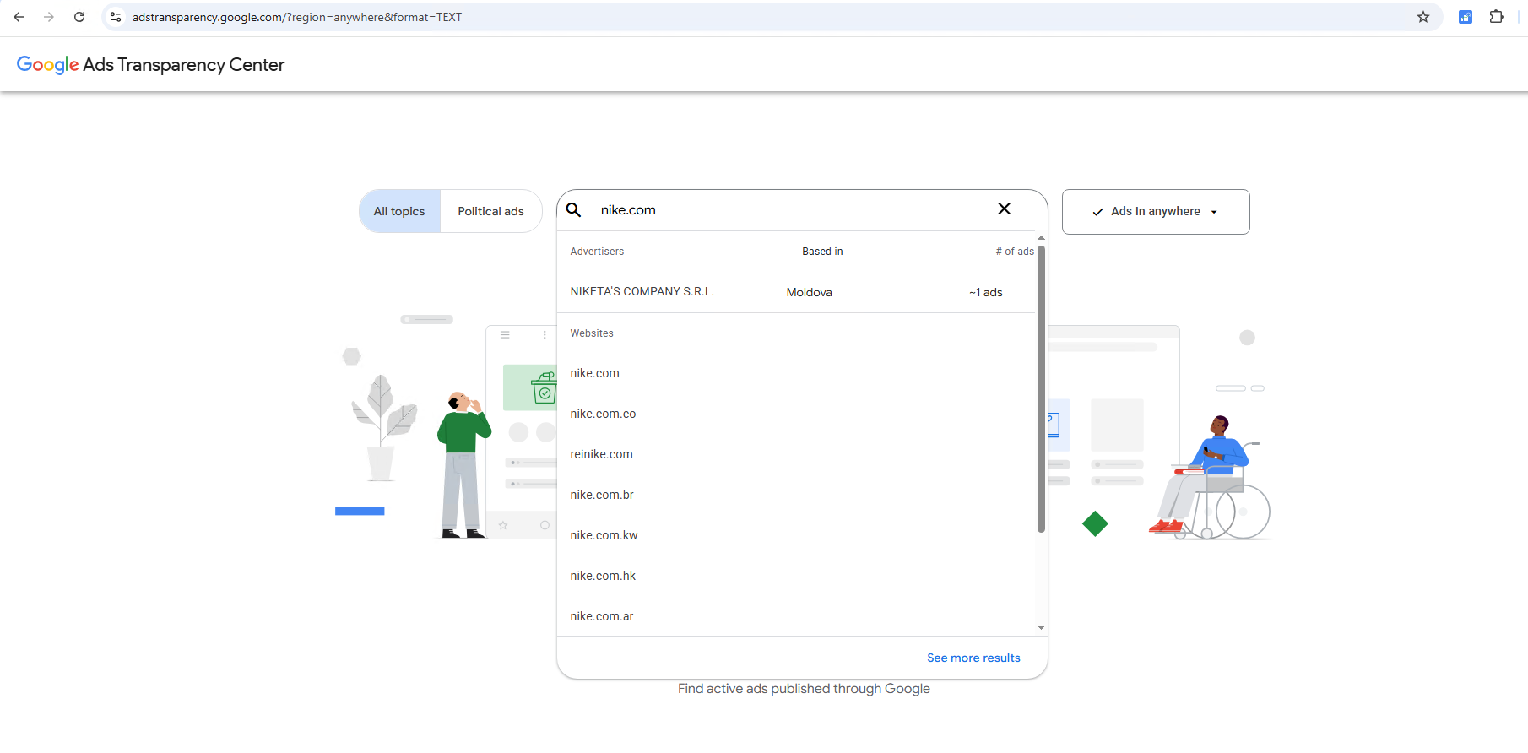The width and height of the screenshot is (1528, 753).
Task: Click the Moldova cell in advertiser row
Action: (809, 292)
